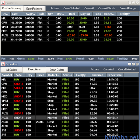Select the order executed at 11:54:39
Screen dimensions: 140x140
pos(70,80)
